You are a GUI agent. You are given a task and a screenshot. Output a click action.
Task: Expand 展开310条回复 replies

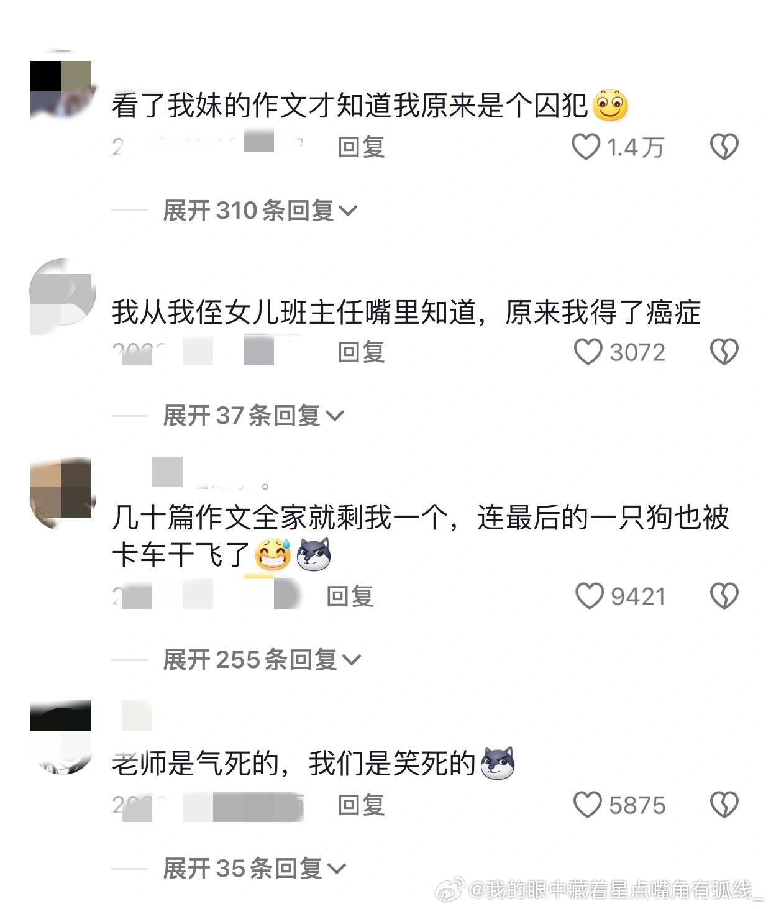[260, 211]
